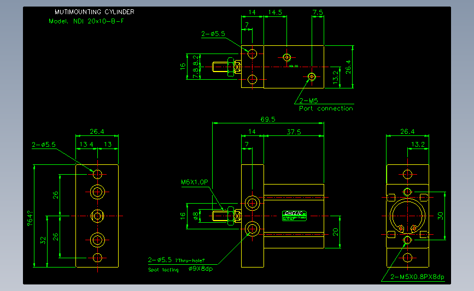Select the Model NDI 20x10-B-F label

coord(86,21)
